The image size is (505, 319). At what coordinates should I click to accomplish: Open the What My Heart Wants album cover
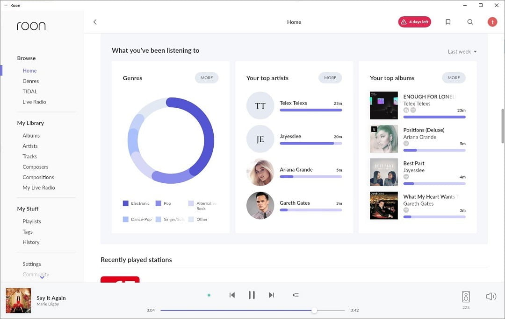point(383,206)
